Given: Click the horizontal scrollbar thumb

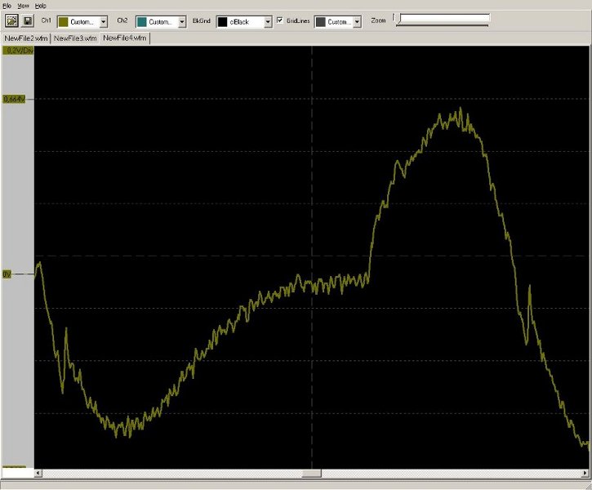Looking at the screenshot, I should 311,474.
